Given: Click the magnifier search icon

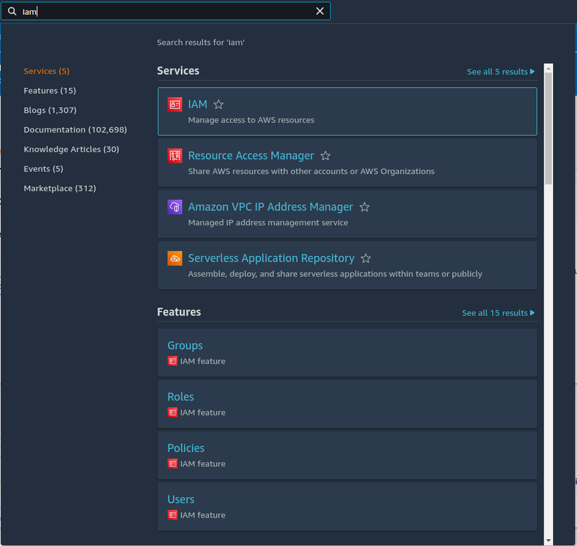Looking at the screenshot, I should tap(12, 12).
